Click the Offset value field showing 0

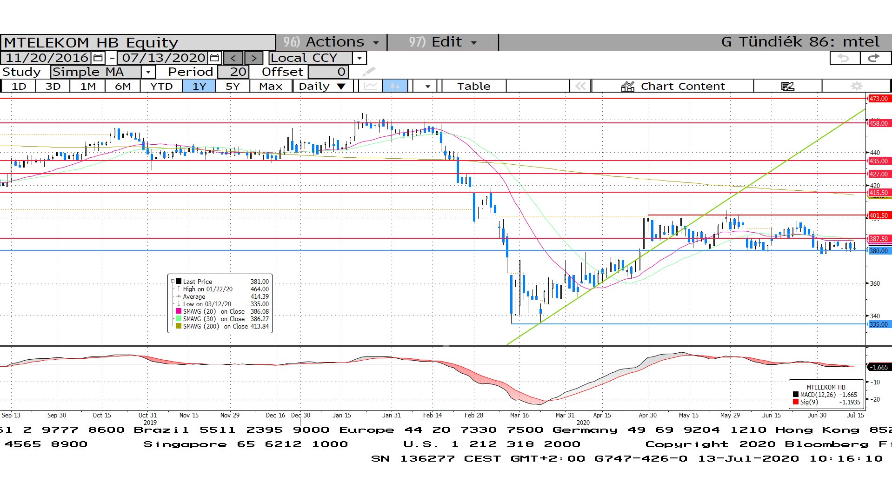click(x=328, y=72)
